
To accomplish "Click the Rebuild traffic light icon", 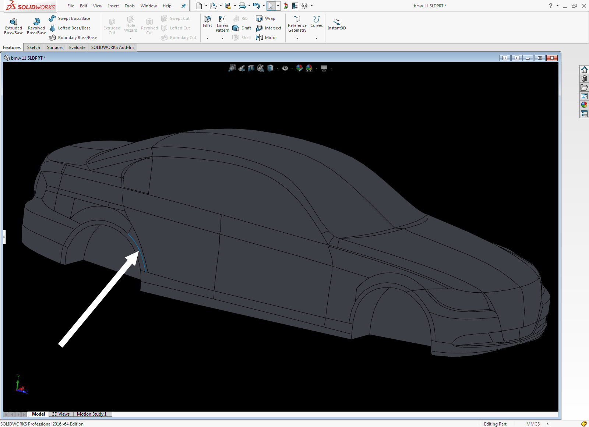I will [x=286, y=6].
